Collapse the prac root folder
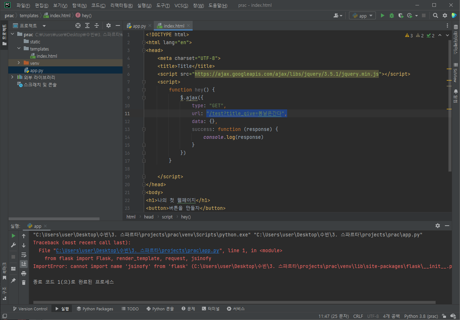 pyautogui.click(x=13, y=34)
